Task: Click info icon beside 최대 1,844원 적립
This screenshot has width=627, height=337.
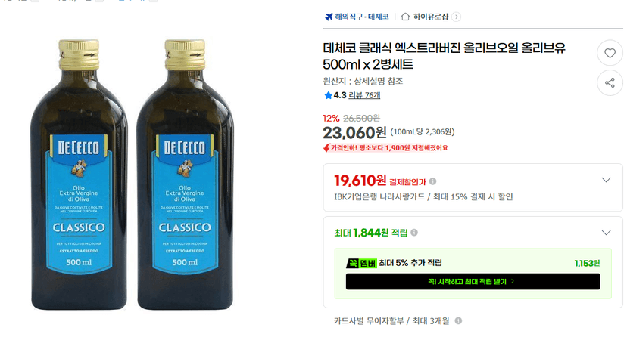Action: pyautogui.click(x=414, y=233)
